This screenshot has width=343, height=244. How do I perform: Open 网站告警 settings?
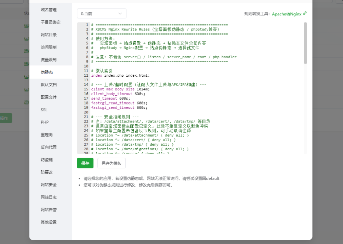click(49, 210)
